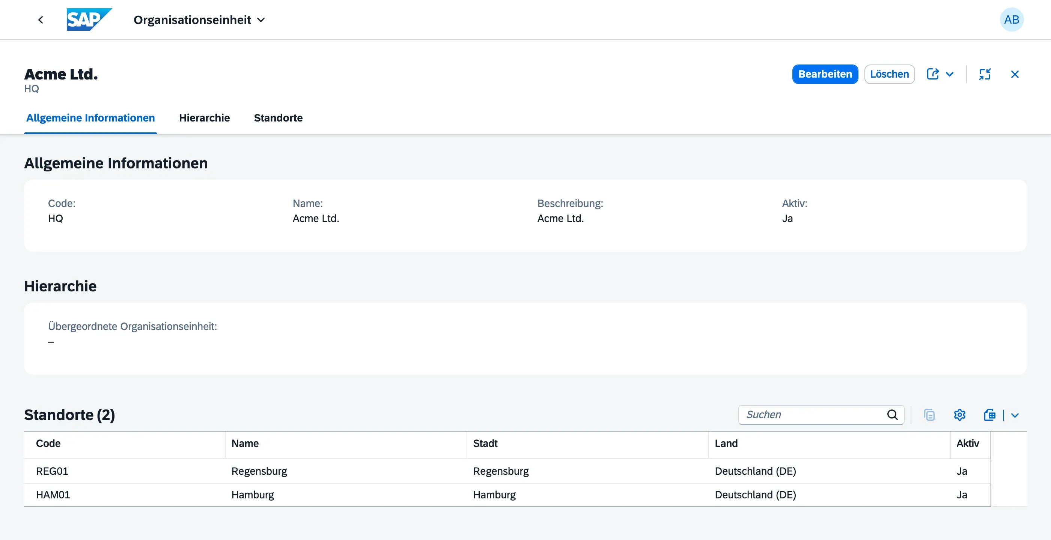
Task: Click Deutschland (DE) in REG01 row
Action: [x=755, y=471]
